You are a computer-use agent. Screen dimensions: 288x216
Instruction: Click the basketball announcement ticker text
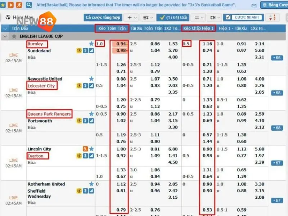tap(136, 5)
